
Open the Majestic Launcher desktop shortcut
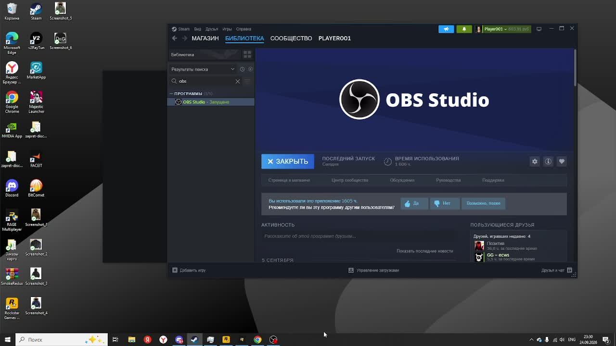[x=36, y=102]
